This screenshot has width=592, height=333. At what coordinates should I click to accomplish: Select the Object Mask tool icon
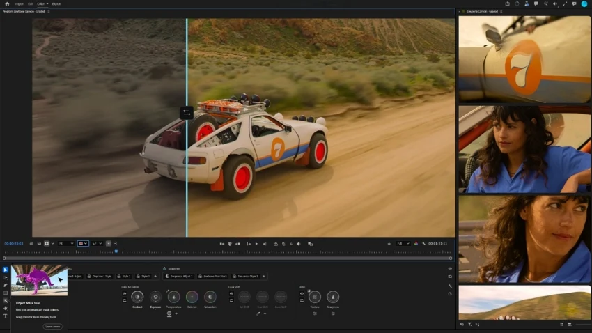(x=6, y=300)
